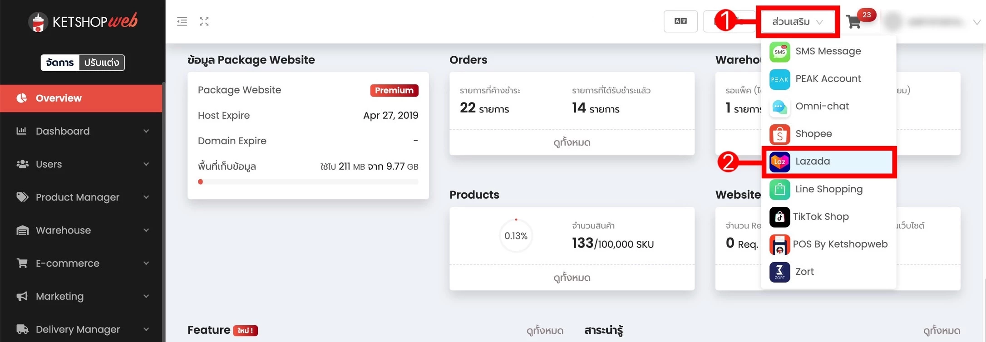Select SMS Message from the menu
This screenshot has height=342, width=986.
click(x=828, y=51)
